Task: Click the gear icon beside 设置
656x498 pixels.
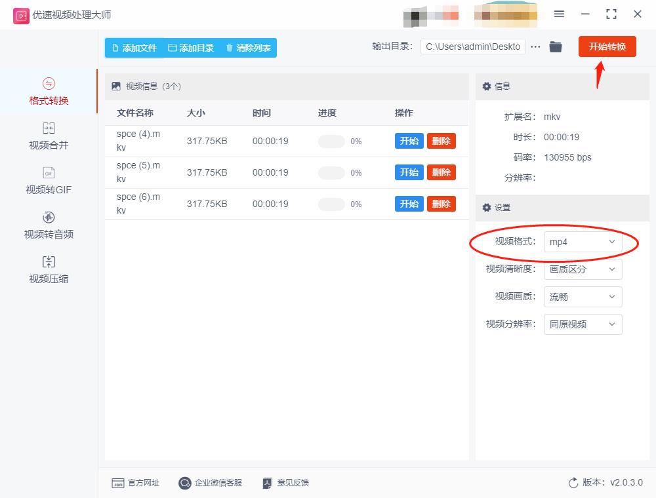Action: pos(487,208)
